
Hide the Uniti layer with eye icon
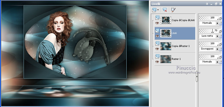click(157, 36)
